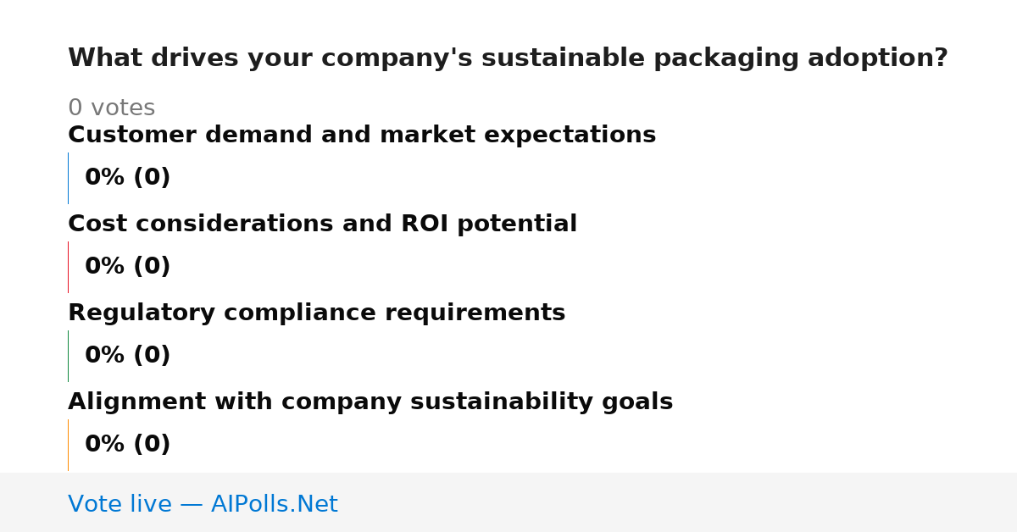The image size is (1017, 532).
Task: Click 0% (0) result for Regulatory compliance
Action: click(x=128, y=356)
